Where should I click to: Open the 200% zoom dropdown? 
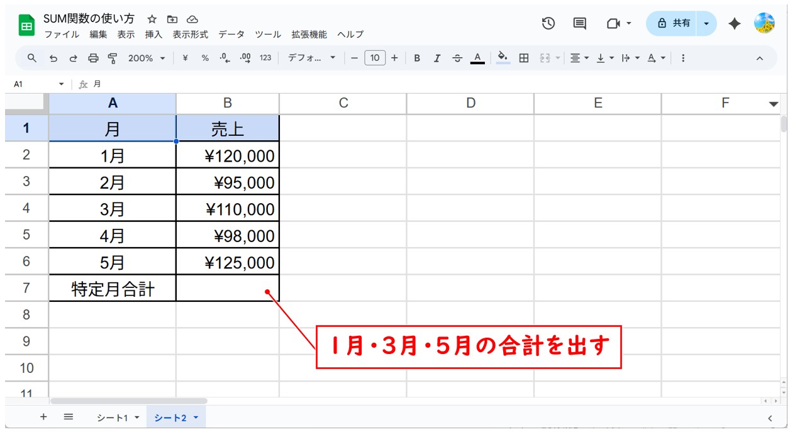(x=147, y=58)
